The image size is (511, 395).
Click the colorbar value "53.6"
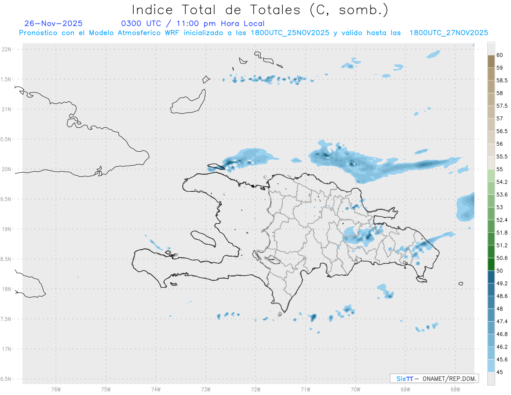pyautogui.click(x=502, y=195)
